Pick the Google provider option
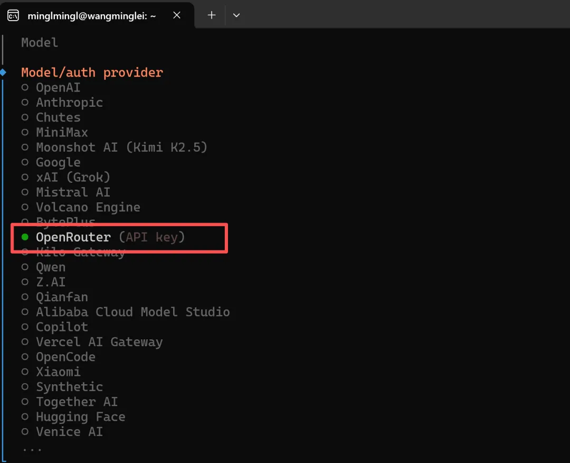The image size is (570, 463). pyautogui.click(x=51, y=162)
